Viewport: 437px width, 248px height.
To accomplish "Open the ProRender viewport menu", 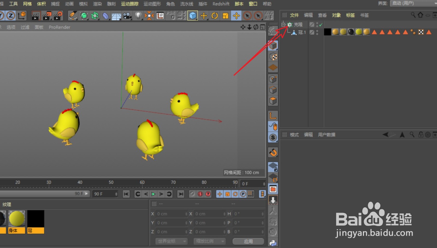I will click(60, 27).
